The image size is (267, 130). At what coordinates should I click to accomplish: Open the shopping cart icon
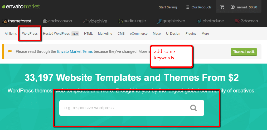point(222,7)
